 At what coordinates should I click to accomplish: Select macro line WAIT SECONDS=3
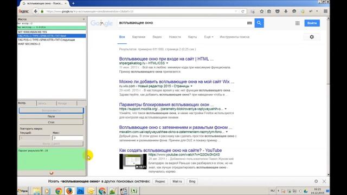[52, 44]
